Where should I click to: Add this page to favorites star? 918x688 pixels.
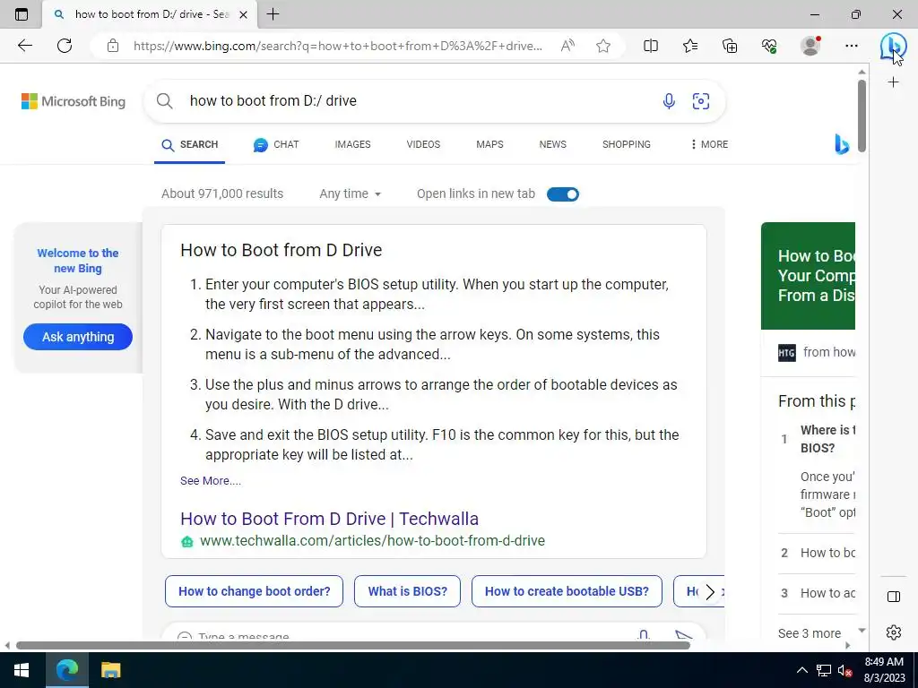coord(603,46)
